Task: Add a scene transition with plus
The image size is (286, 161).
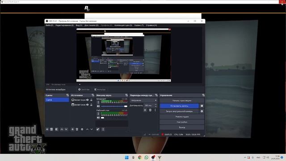Action: (145, 110)
